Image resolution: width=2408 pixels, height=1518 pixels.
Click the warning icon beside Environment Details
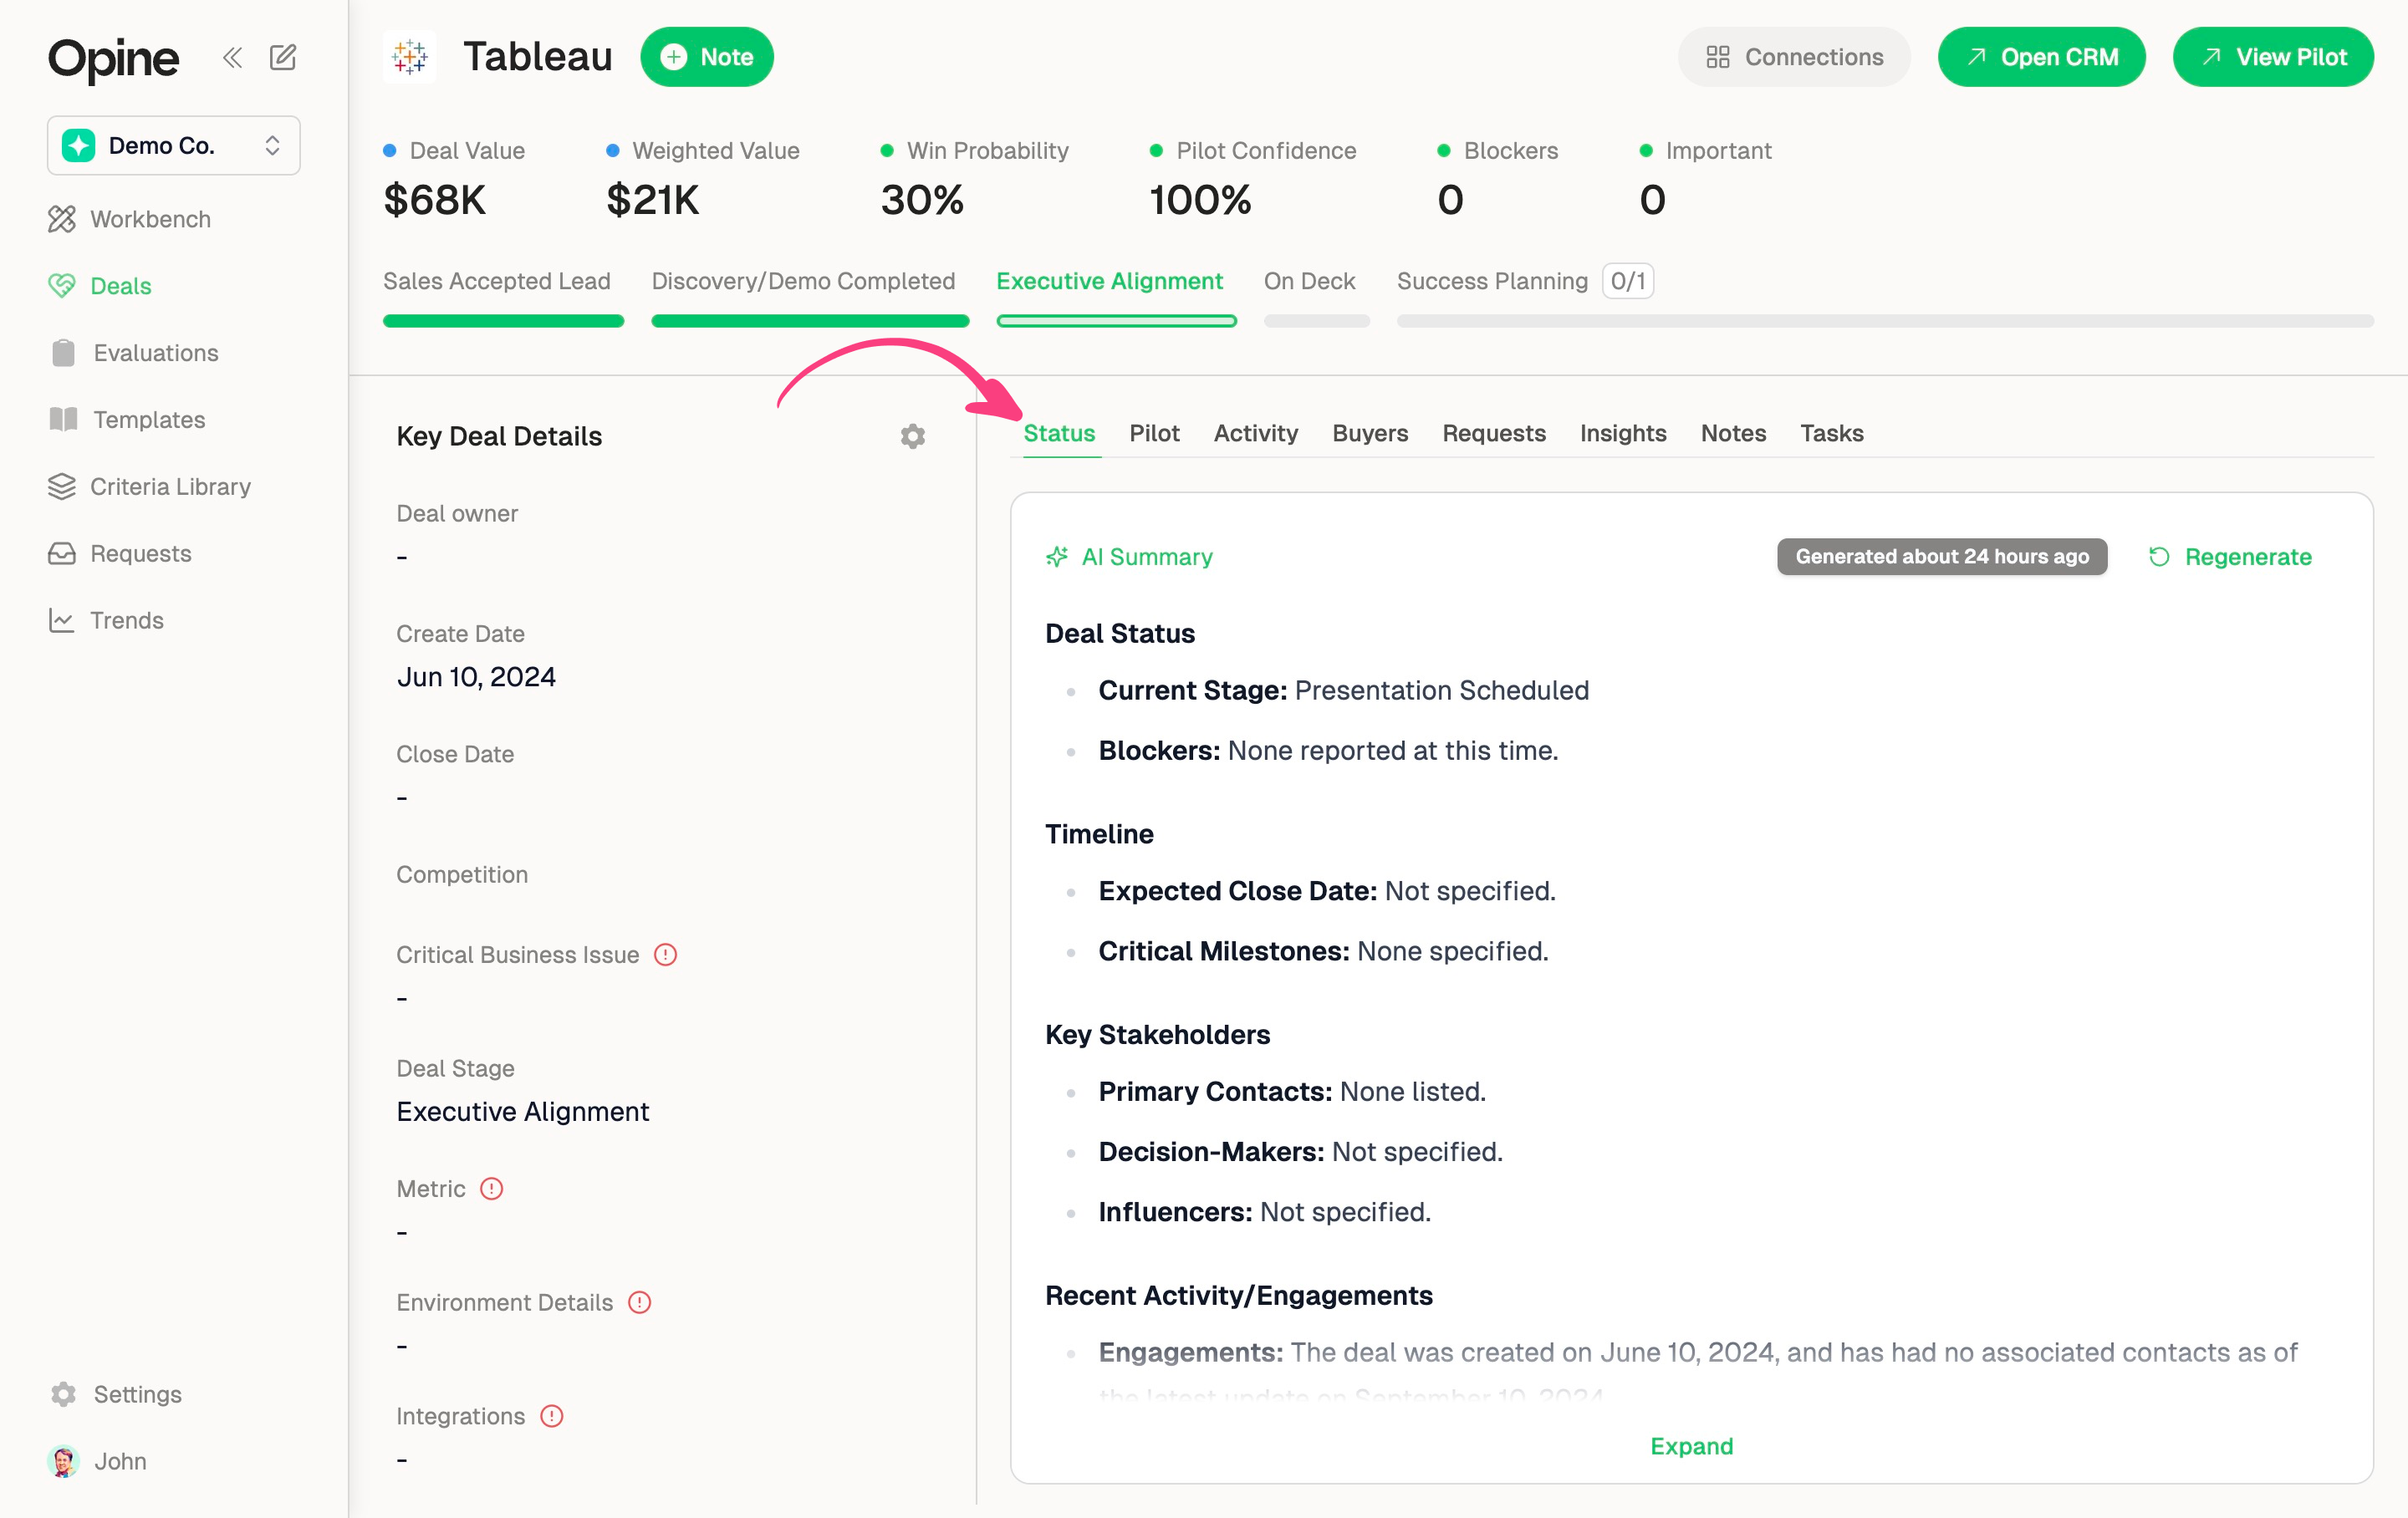639,1302
